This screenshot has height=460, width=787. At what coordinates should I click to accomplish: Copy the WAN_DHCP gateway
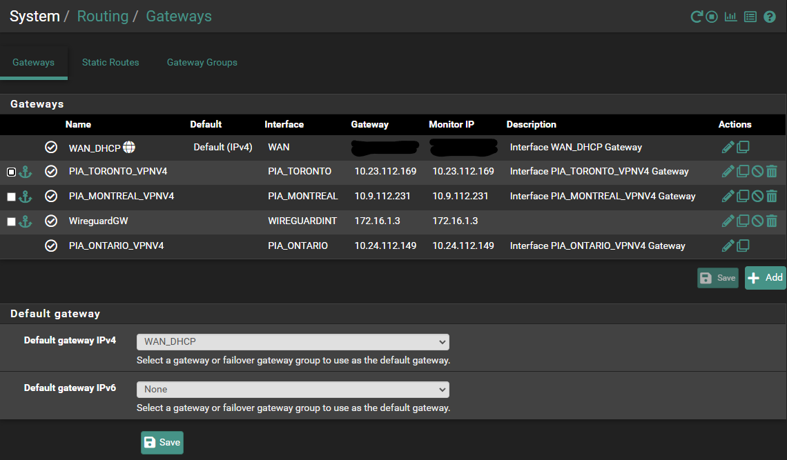click(743, 147)
